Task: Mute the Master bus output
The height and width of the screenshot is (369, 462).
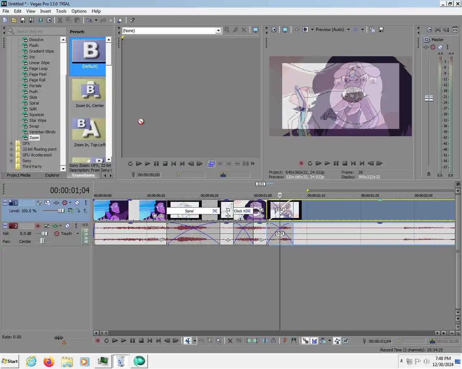Action: click(x=440, y=47)
